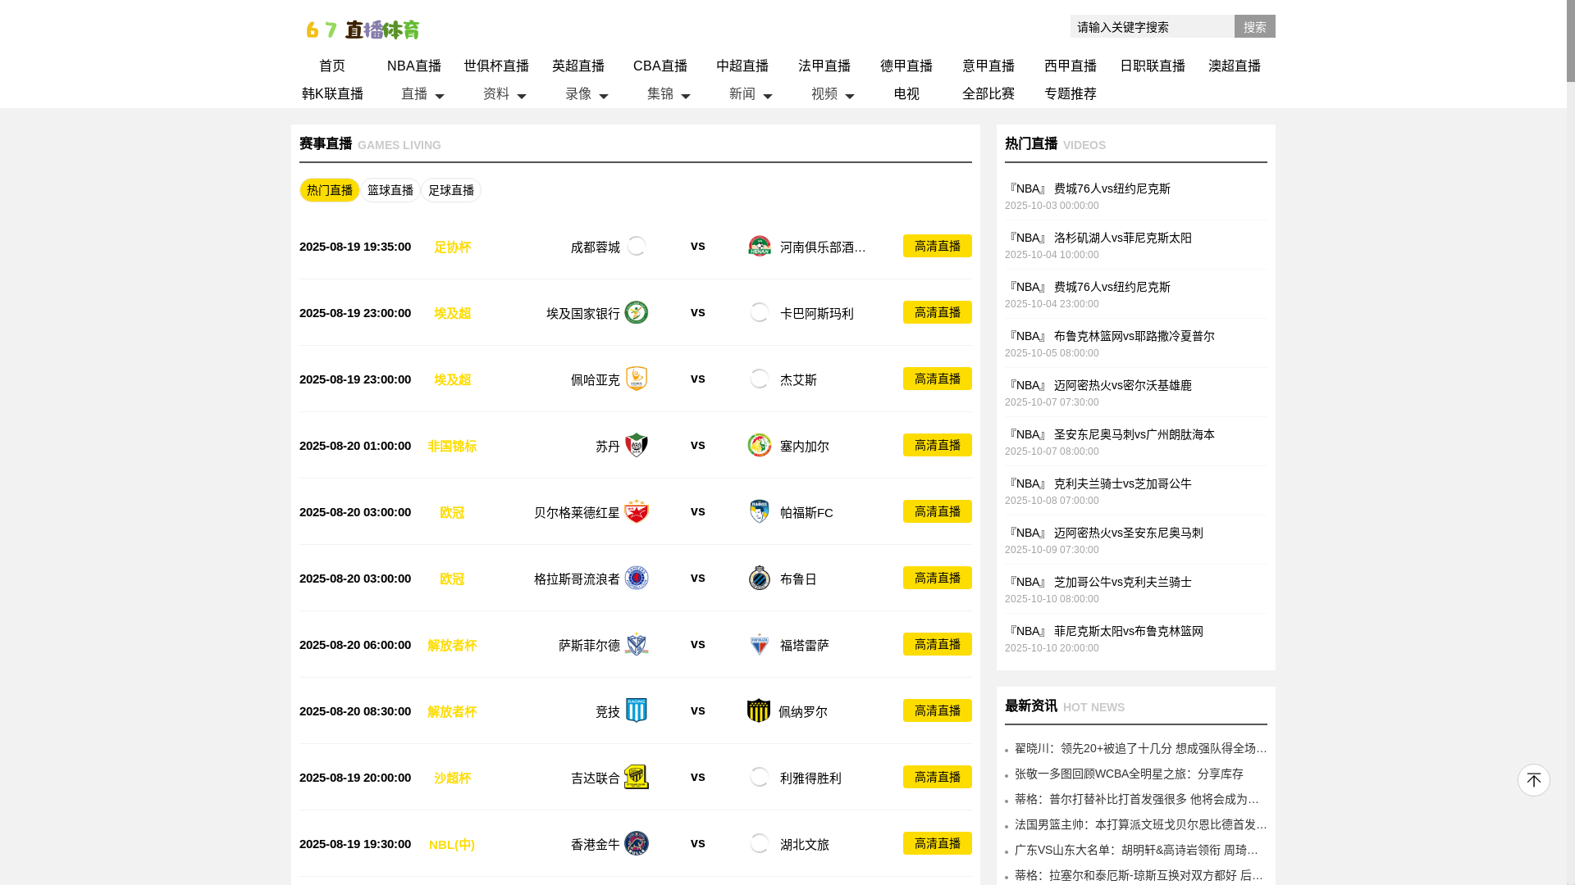Viewport: 1575px width, 885px height.
Task: Open the 英超直播 nav item
Action: [578, 66]
